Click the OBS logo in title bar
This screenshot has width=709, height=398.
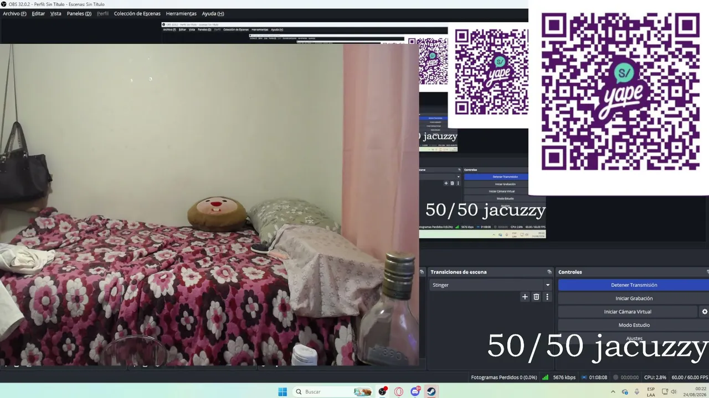[4, 4]
